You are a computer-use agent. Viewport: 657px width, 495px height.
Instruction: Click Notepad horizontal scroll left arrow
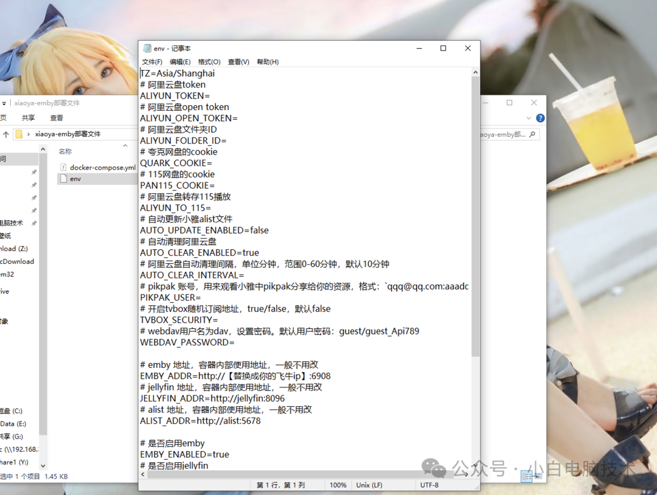(x=143, y=474)
